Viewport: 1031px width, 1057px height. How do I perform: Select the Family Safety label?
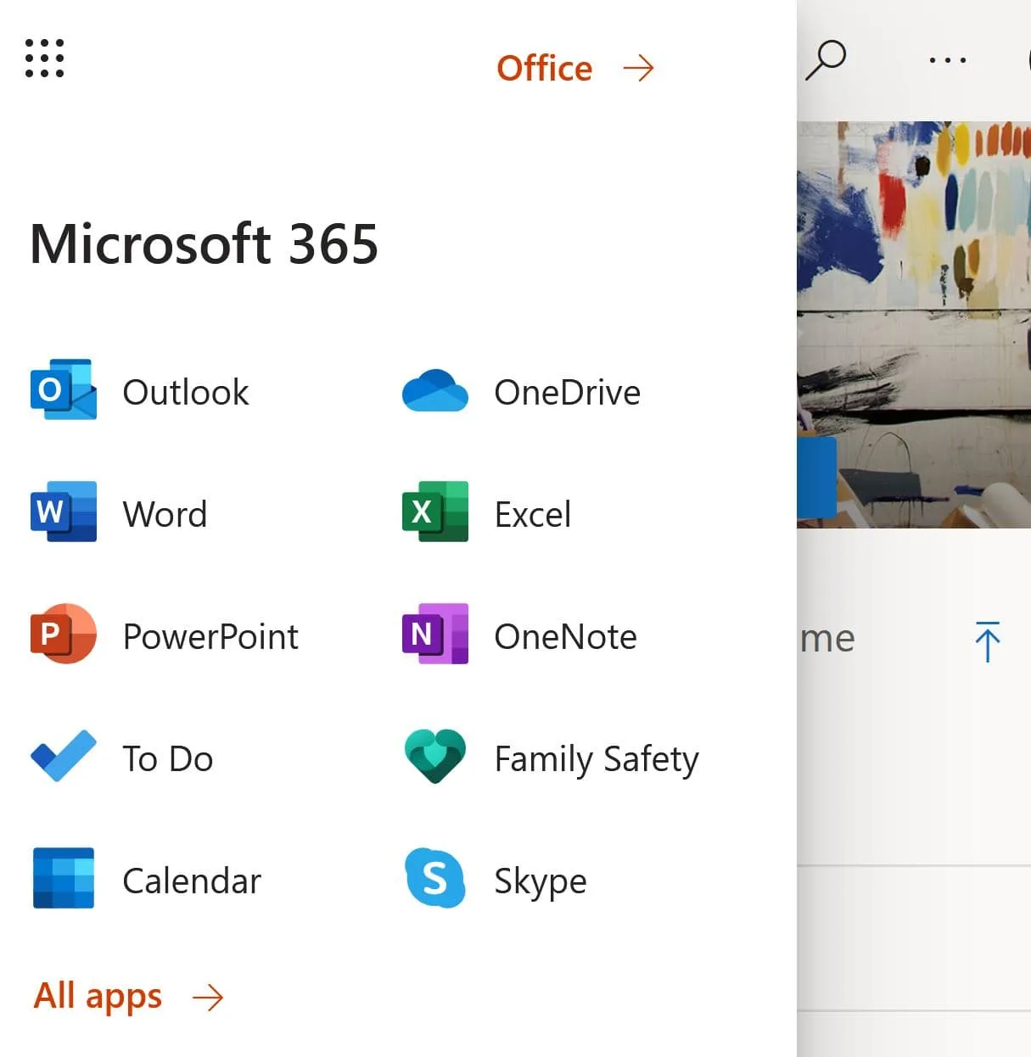coord(597,760)
